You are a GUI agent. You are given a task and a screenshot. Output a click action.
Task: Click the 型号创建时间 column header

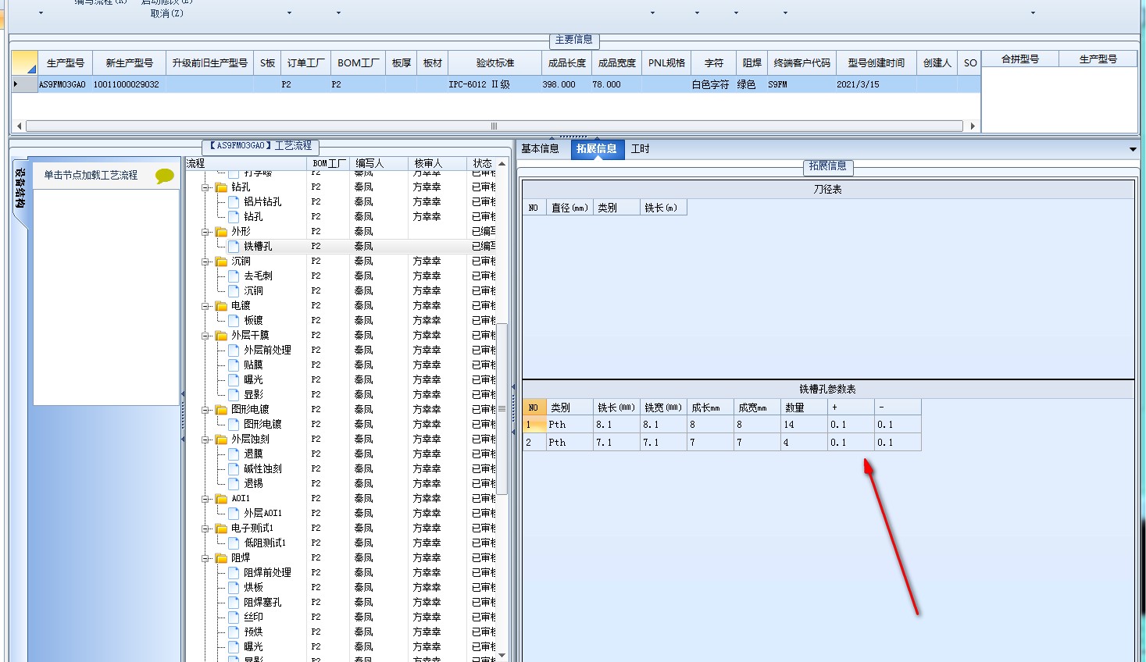point(876,63)
